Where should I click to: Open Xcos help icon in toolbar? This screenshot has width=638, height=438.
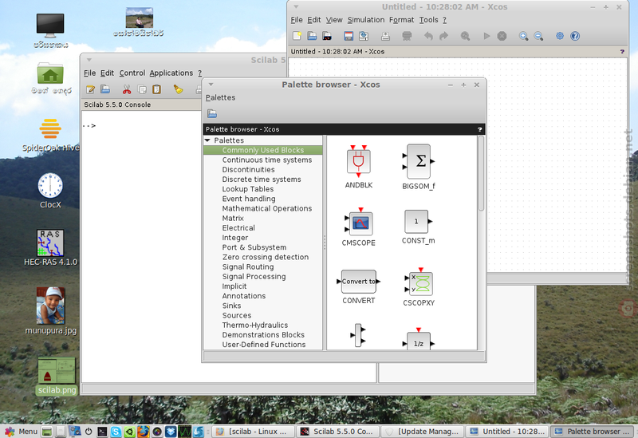(574, 36)
